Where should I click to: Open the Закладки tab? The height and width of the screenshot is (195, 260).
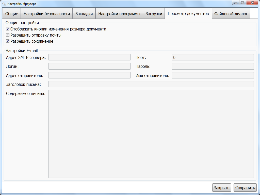84,14
